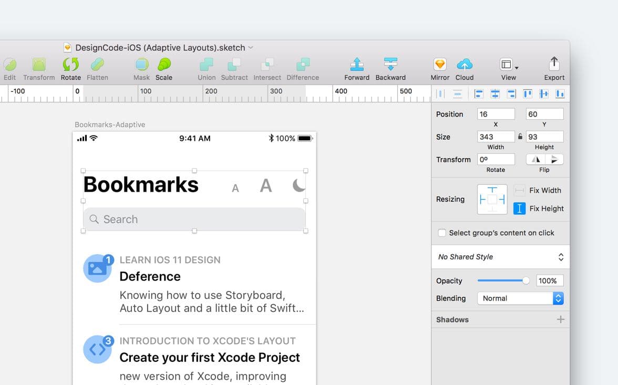This screenshot has width=618, height=385.
Task: Adjust the Opacity slider
Action: (x=503, y=280)
